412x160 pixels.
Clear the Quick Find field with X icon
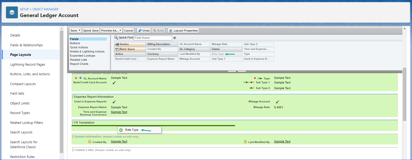pos(174,38)
